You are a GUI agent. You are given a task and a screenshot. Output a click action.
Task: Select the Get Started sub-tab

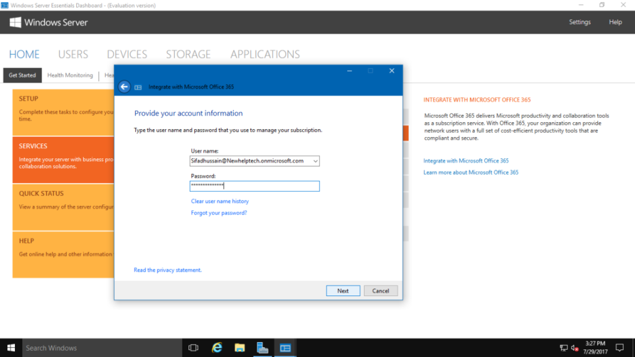coord(22,75)
